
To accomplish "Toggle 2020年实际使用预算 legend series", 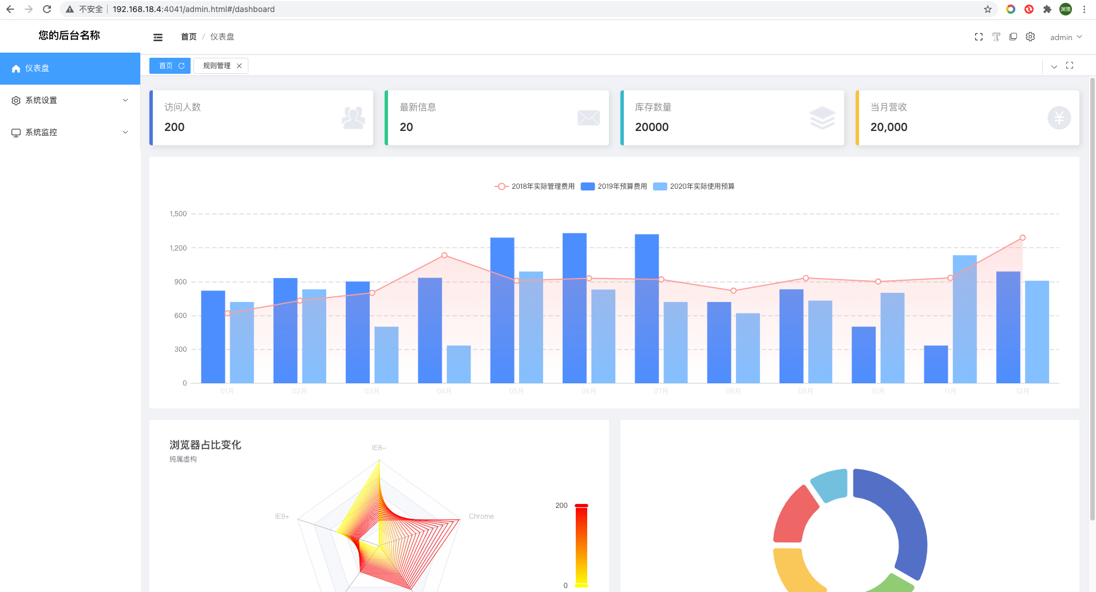I will point(694,186).
